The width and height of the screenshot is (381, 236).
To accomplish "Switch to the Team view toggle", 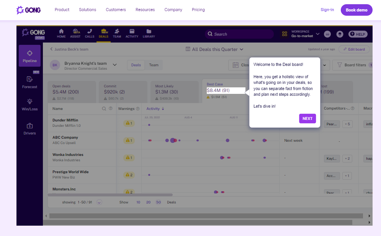I will click(154, 65).
